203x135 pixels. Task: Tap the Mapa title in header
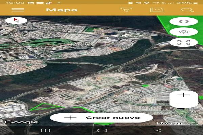pyautogui.click(x=62, y=10)
